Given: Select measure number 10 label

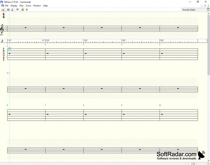Looking at the screenshot, I should (160, 105).
